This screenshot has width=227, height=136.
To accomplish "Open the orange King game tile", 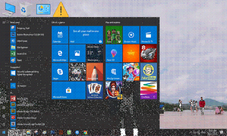I will pos(131,53).
